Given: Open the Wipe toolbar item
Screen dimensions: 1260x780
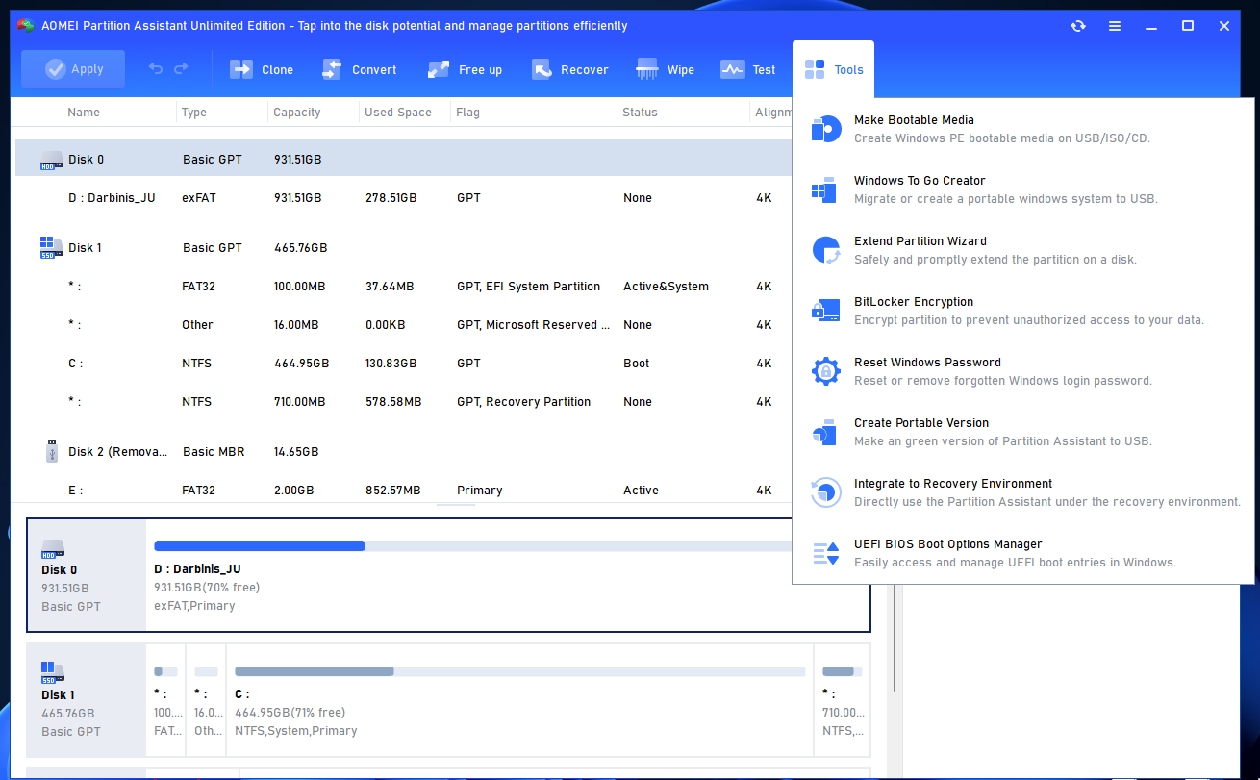Looking at the screenshot, I should point(665,69).
